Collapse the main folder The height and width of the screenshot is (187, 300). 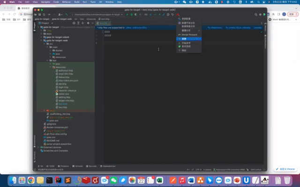click(x=47, y=47)
